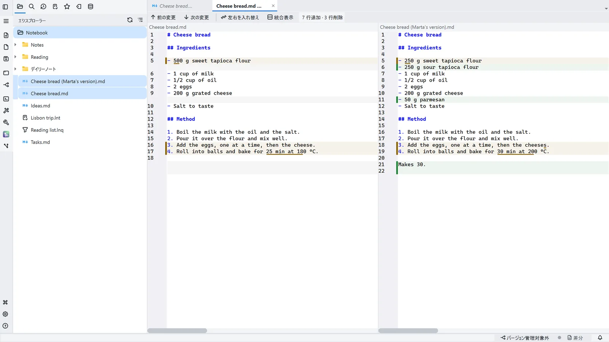
Task: Expand the Reading folder
Action: (15, 57)
